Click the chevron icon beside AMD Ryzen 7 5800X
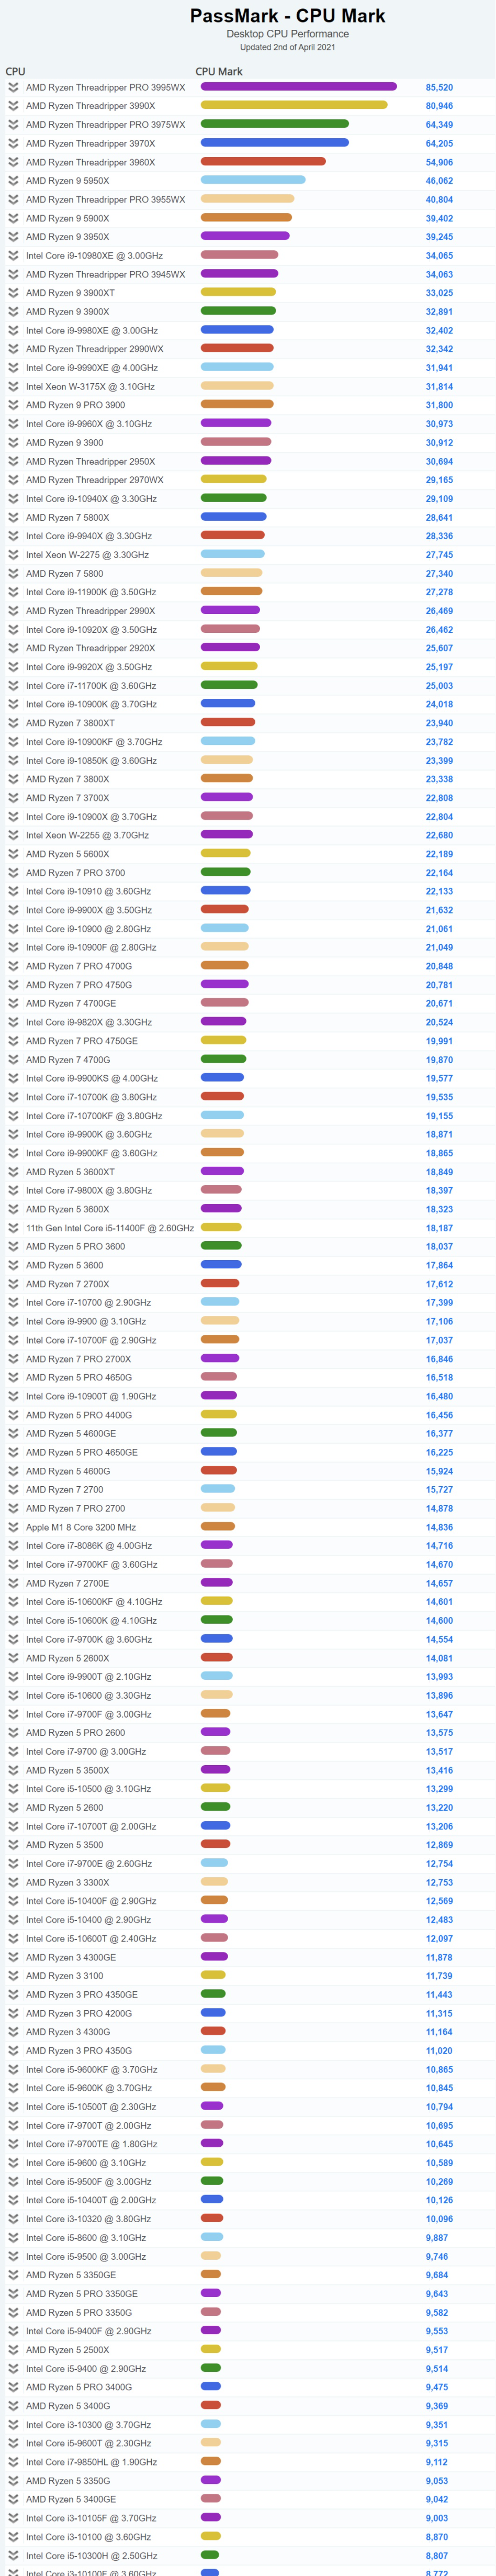The width and height of the screenshot is (496, 2576). pyautogui.click(x=13, y=518)
